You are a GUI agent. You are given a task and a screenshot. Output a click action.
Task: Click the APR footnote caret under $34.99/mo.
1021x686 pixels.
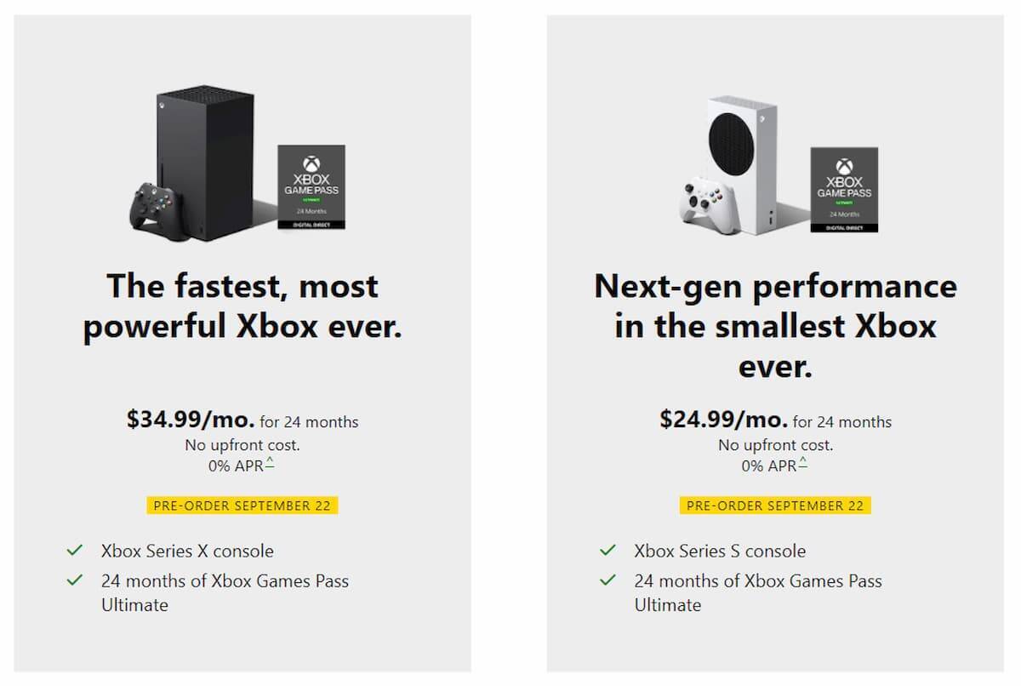[x=270, y=462]
